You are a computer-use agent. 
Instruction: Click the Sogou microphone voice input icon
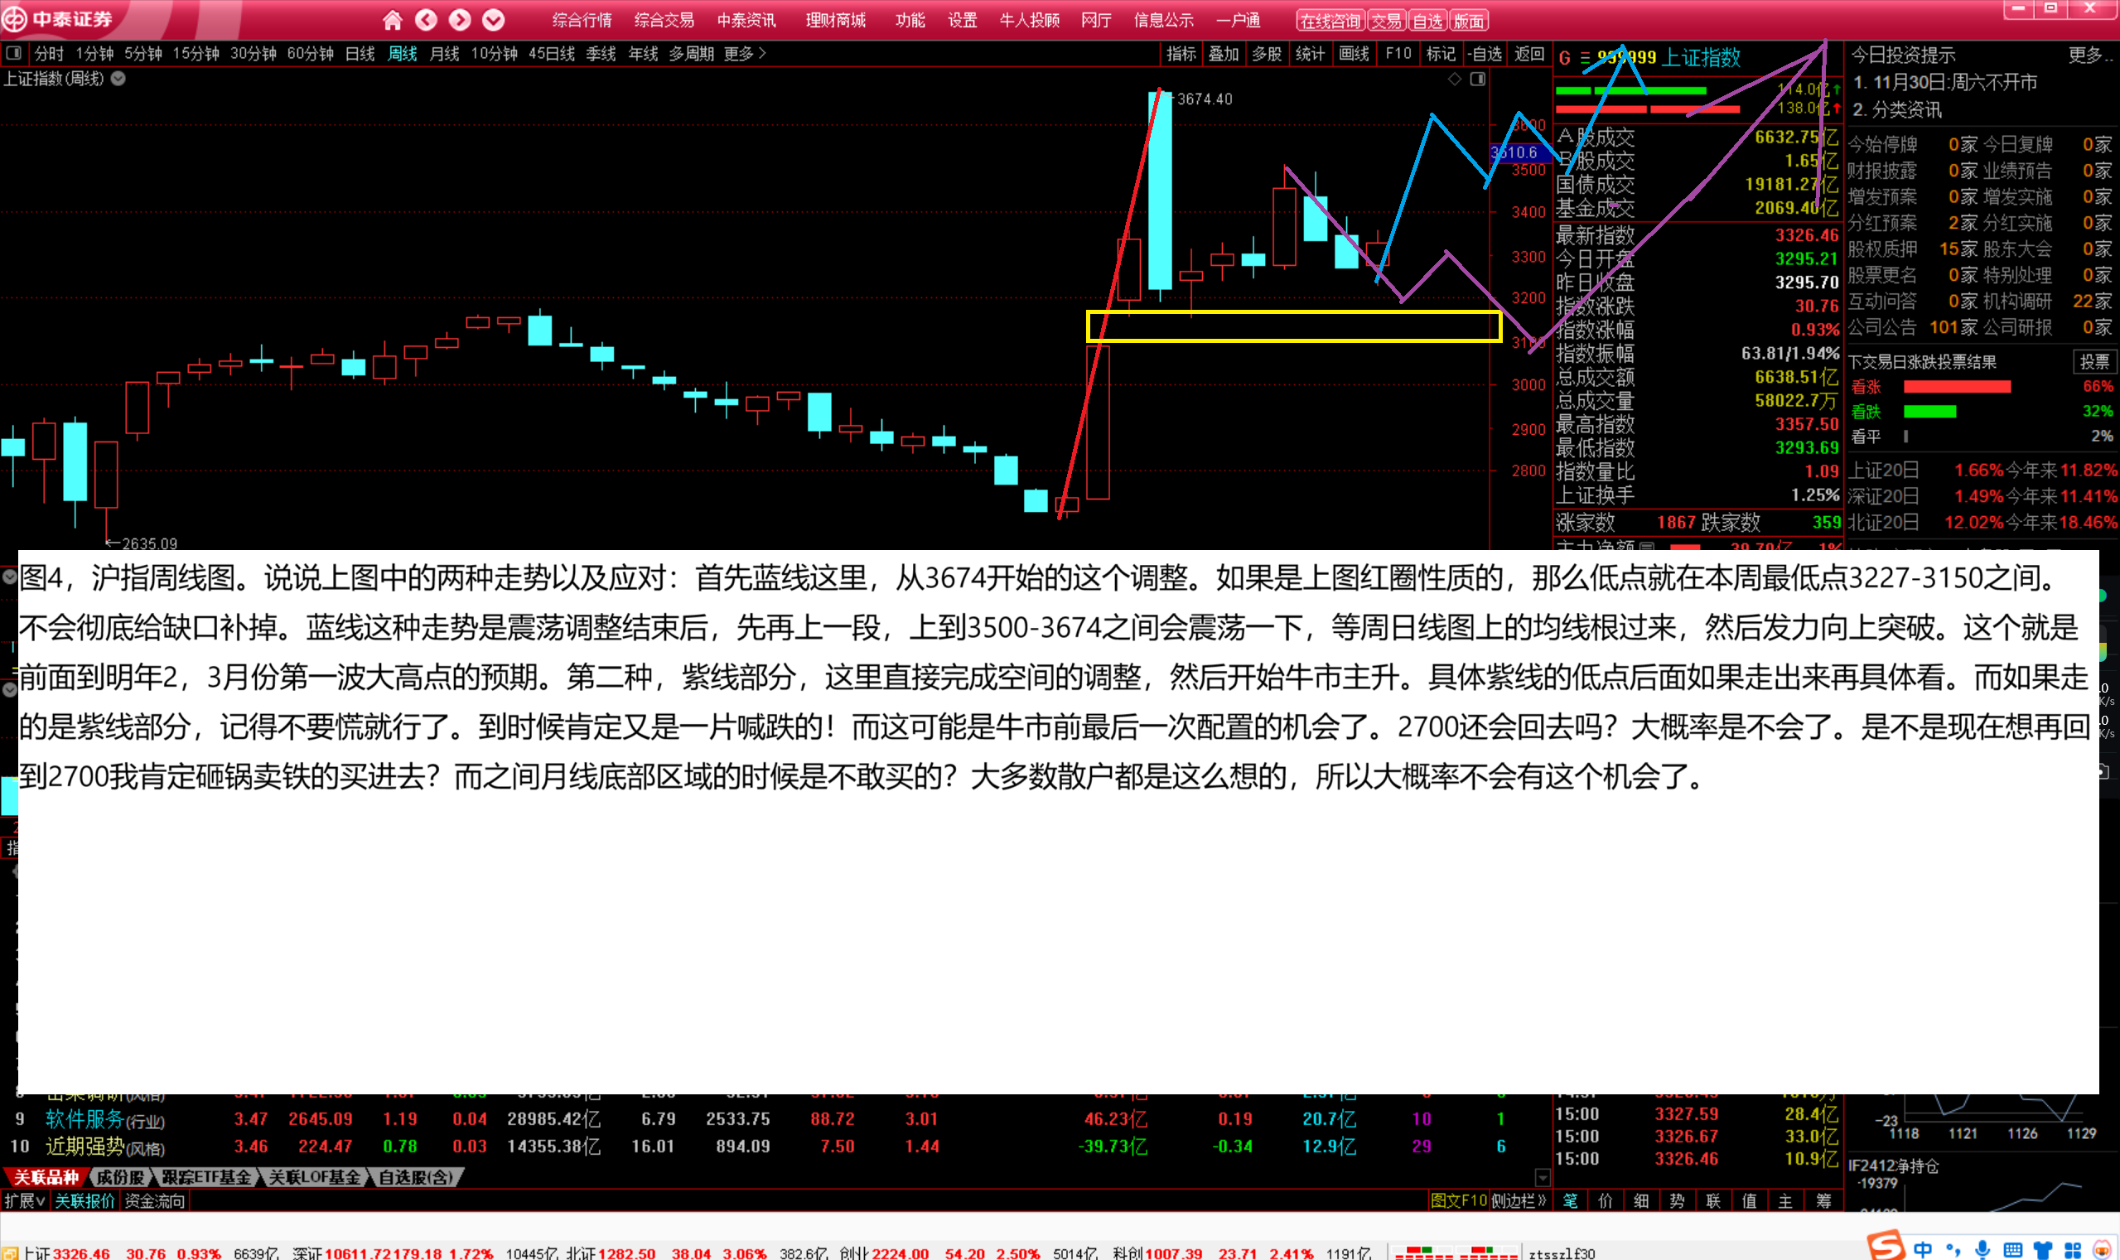point(1982,1249)
